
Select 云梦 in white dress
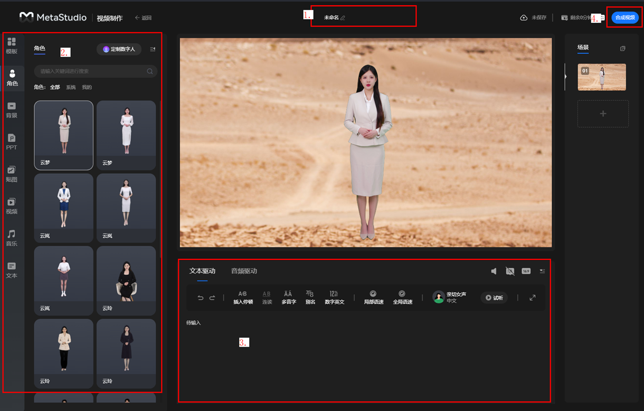[x=126, y=135]
